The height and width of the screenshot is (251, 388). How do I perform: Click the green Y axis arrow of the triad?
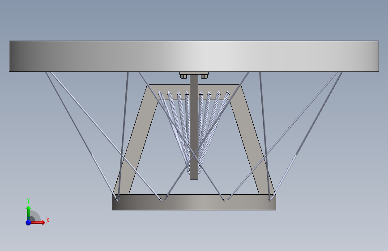coord(29,213)
